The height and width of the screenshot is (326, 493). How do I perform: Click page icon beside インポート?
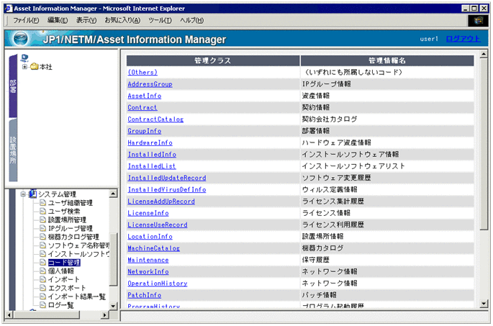(42, 279)
